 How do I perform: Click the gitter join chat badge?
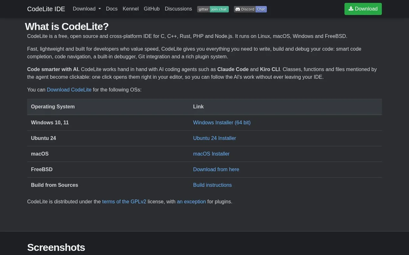[213, 9]
